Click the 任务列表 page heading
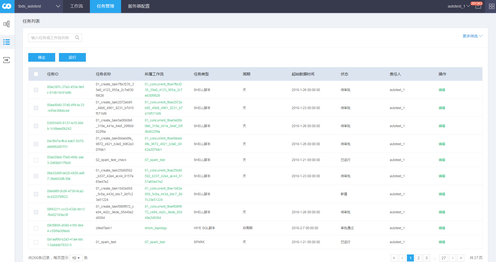 click(x=31, y=21)
